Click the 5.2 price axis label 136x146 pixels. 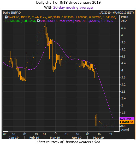point(123,49)
